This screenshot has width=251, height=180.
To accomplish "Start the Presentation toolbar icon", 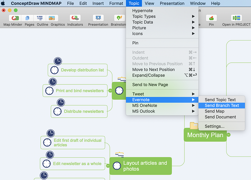I will click(x=98, y=18).
